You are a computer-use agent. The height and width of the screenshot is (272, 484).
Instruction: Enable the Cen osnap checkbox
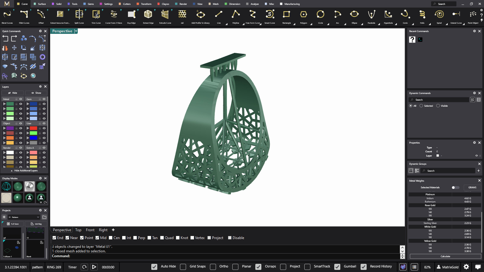(x=111, y=238)
